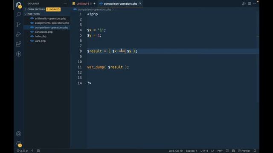This screenshot has width=273, height=153.
Task: Place cursor on $y = 1; line
Action: click(x=94, y=35)
